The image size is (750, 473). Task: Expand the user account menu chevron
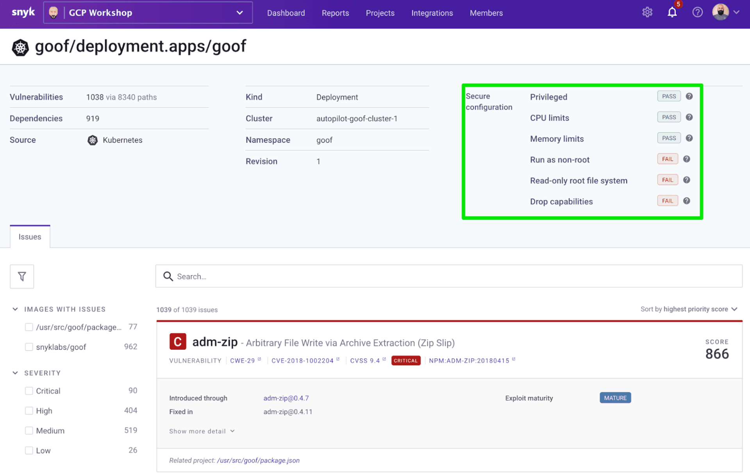click(736, 12)
